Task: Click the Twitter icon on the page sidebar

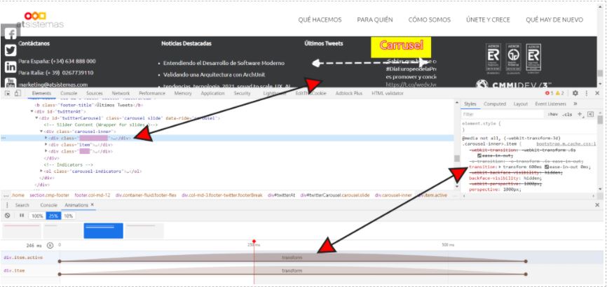Action: (x=11, y=50)
